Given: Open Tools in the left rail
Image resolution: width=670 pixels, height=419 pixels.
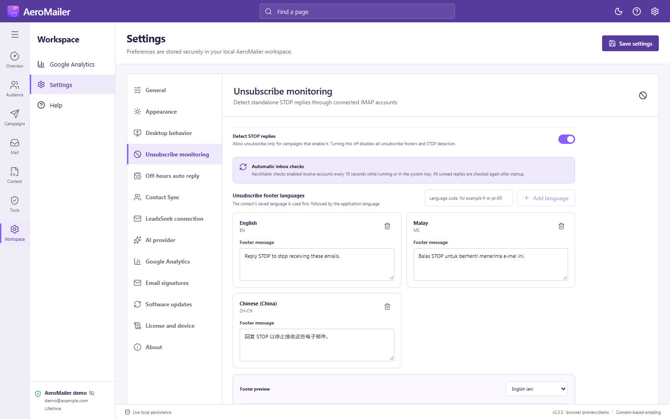Looking at the screenshot, I should (x=15, y=204).
